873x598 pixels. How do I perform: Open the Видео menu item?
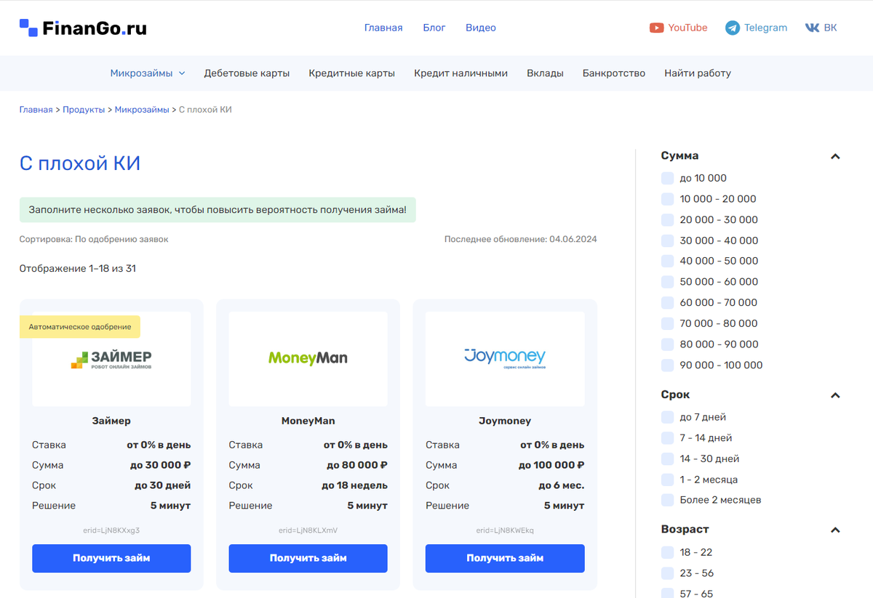point(481,28)
